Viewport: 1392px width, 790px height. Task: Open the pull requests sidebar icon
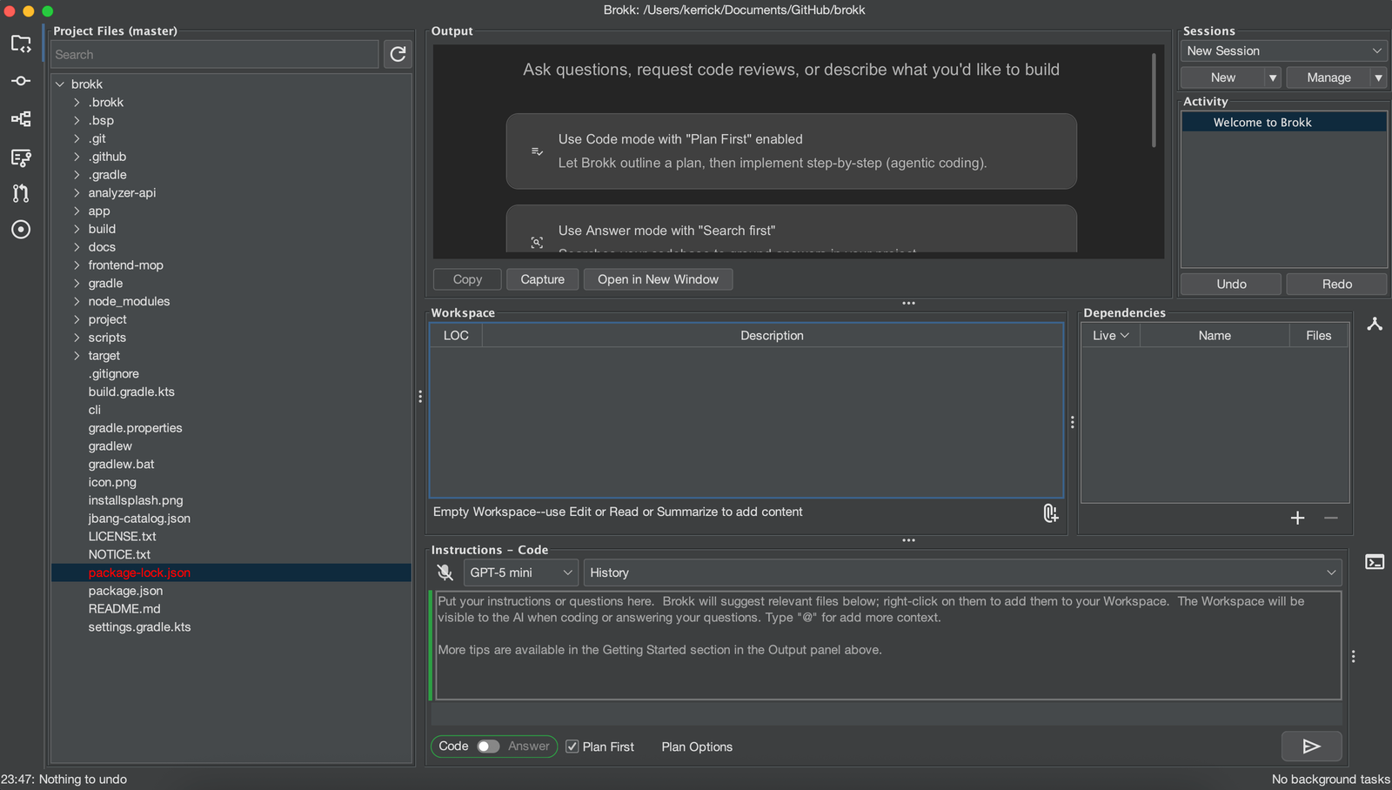(x=21, y=193)
